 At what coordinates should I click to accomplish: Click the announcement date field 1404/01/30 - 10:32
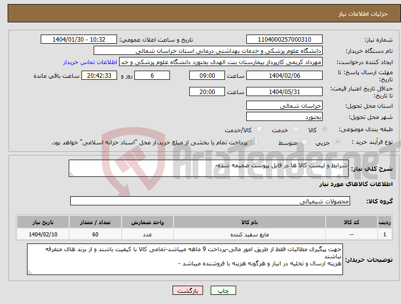coord(79,39)
